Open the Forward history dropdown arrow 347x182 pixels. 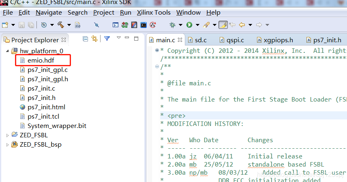267,25
